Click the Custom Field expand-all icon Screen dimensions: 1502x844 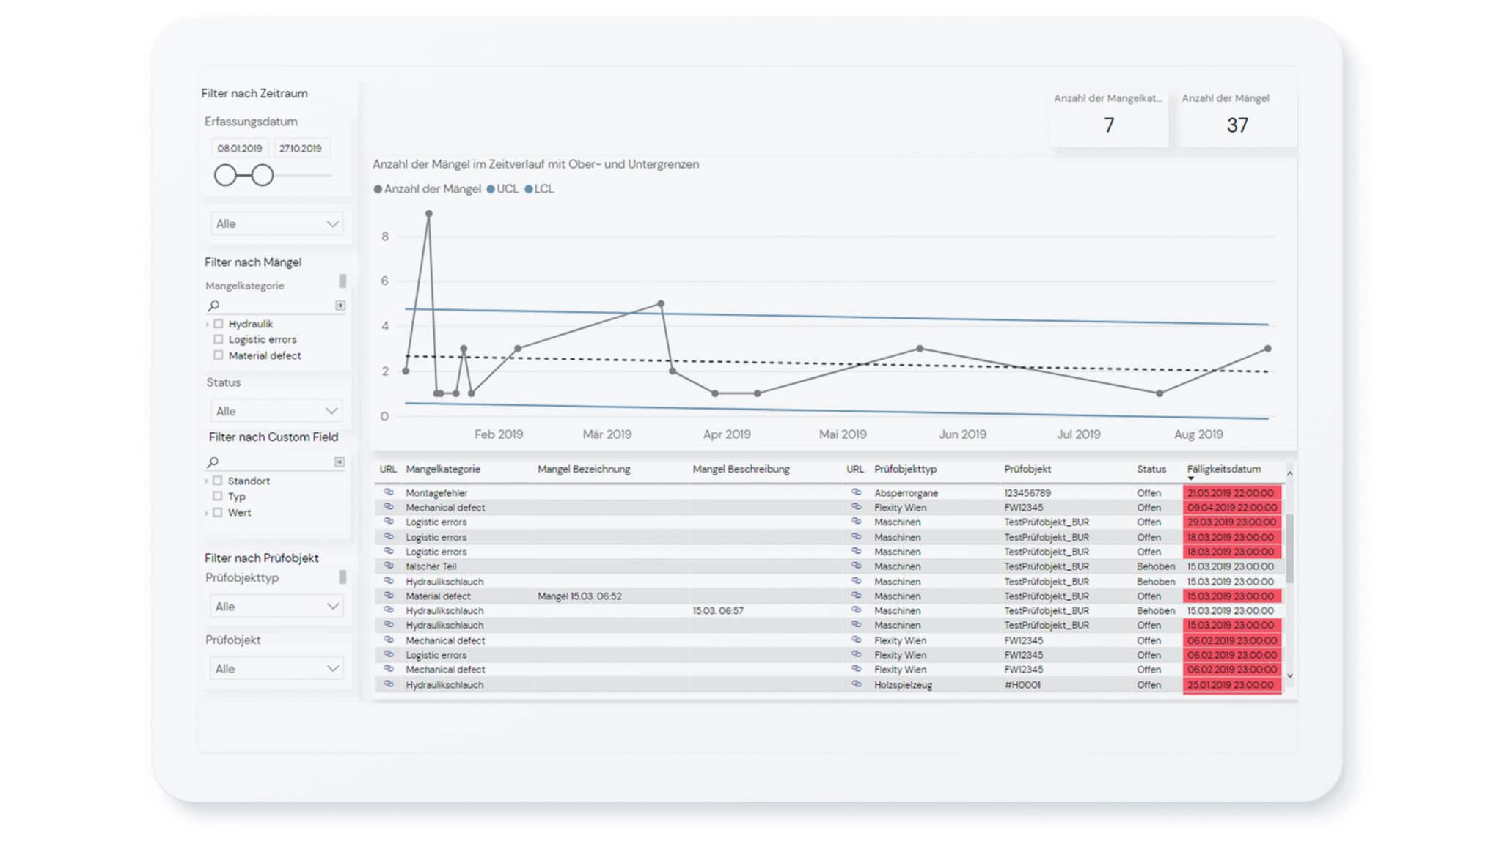pyautogui.click(x=340, y=462)
